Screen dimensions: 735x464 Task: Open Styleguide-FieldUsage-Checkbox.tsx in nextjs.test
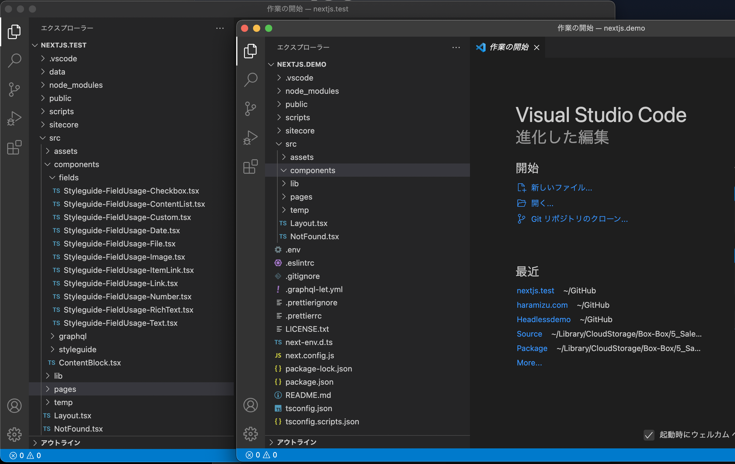coord(132,191)
